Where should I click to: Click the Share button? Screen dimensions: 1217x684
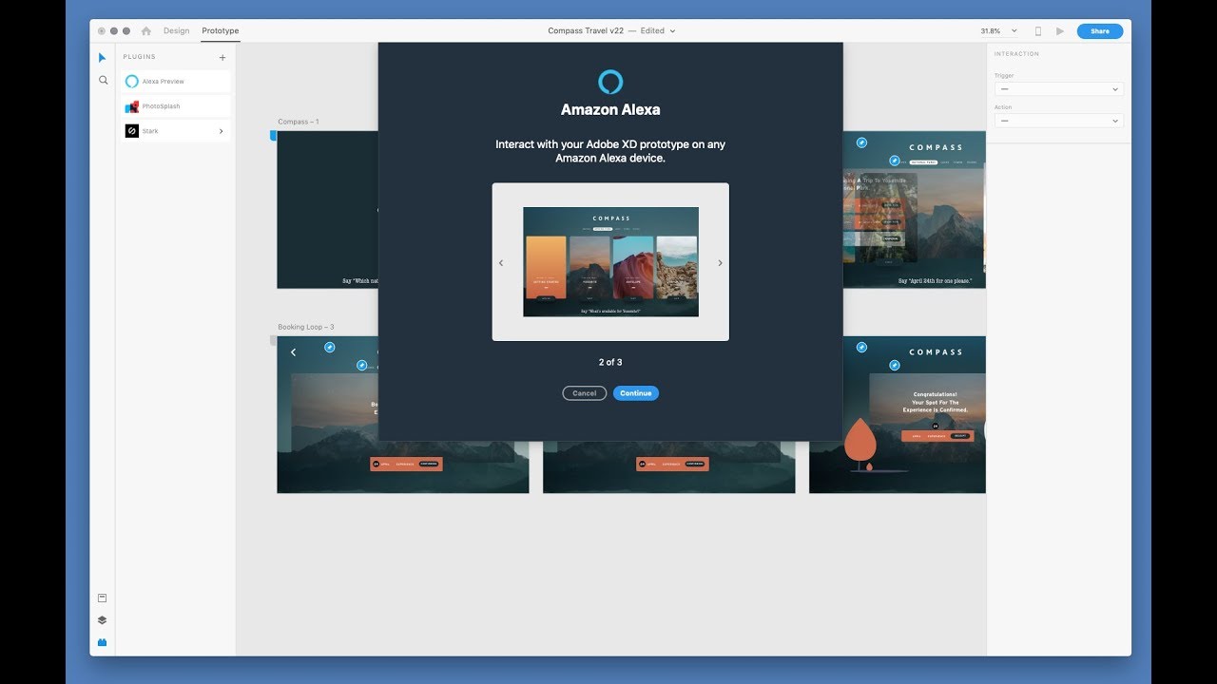[1099, 31]
